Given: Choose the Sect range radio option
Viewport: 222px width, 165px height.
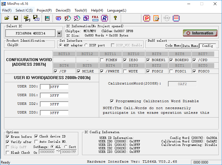Looking at the screenshot, I should click(x=66, y=147).
